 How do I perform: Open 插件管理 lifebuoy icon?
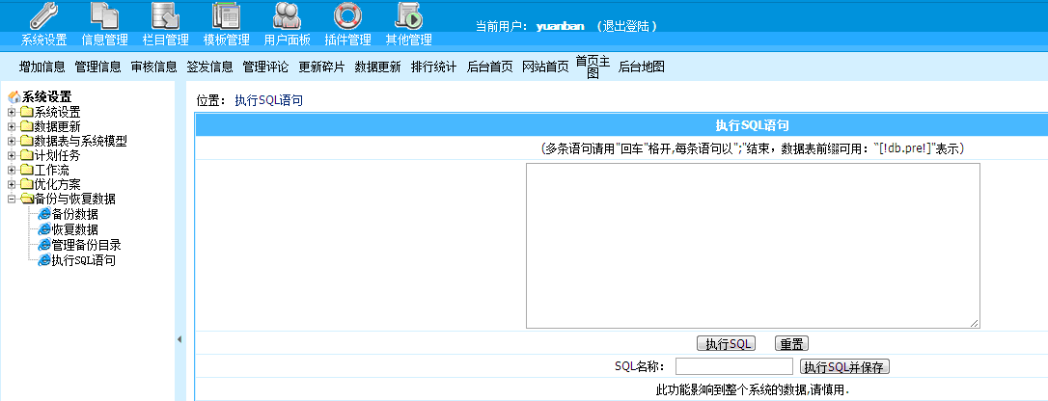coord(347,15)
